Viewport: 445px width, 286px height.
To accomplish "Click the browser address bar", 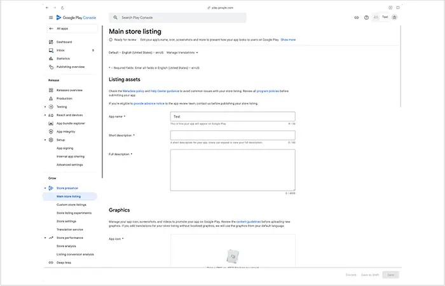I will (x=220, y=8).
